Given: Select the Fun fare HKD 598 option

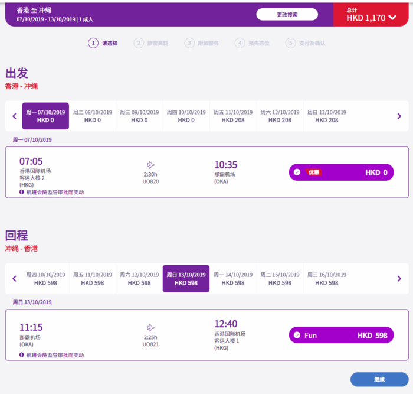Looking at the screenshot, I should pos(341,336).
